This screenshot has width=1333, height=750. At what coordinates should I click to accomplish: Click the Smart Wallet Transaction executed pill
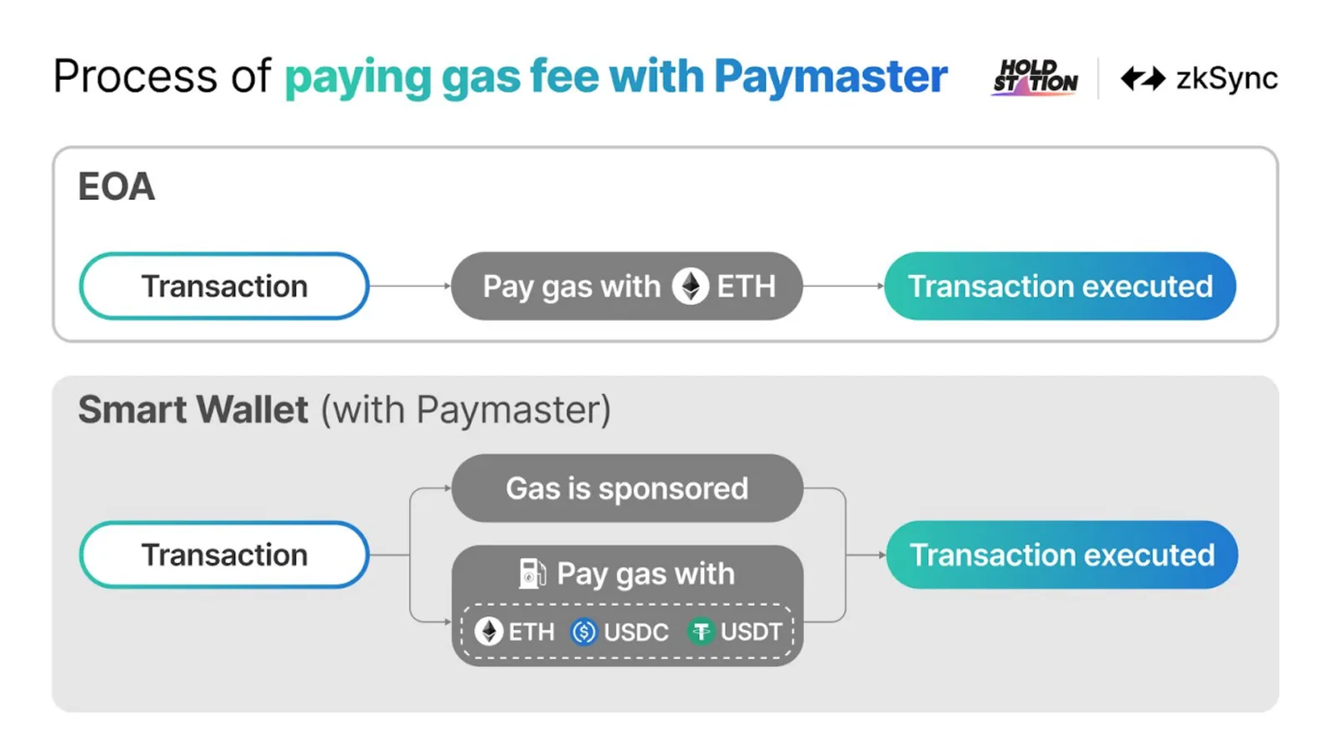coord(1061,555)
